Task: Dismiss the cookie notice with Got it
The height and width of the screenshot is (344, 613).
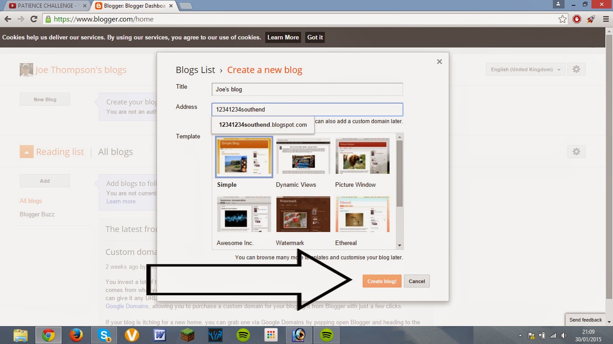Action: [315, 38]
